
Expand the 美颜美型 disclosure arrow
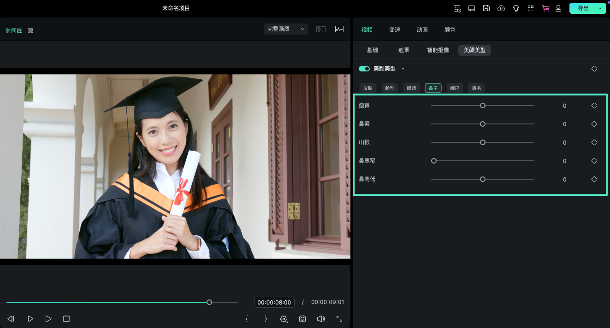point(402,68)
